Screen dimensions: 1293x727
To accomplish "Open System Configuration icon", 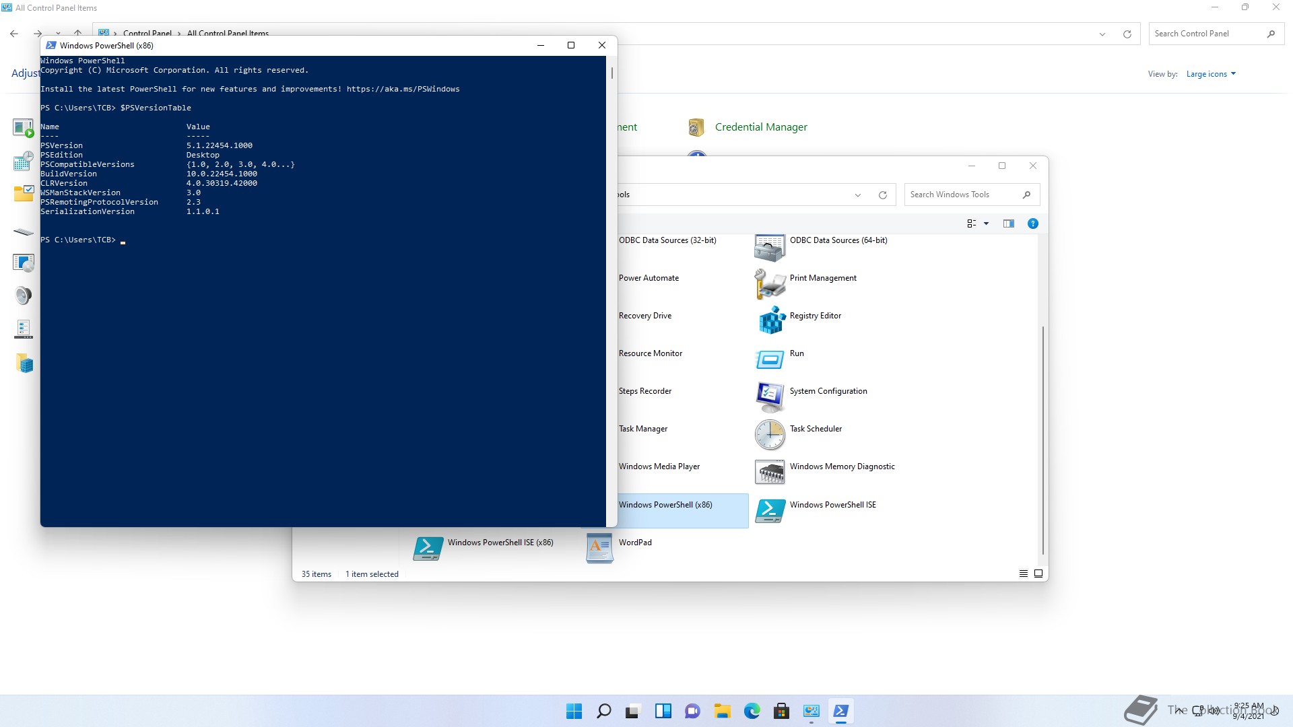I will pos(770,397).
